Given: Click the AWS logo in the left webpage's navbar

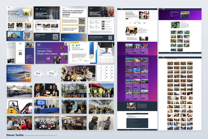Looking at the screenshot, I should point(122,9).
